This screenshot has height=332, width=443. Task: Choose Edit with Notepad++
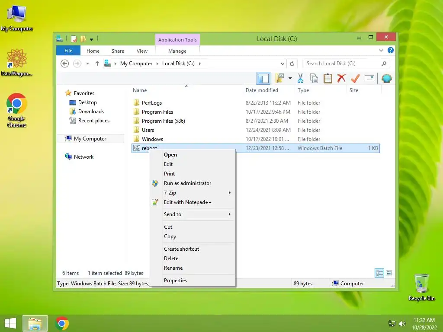click(193, 202)
